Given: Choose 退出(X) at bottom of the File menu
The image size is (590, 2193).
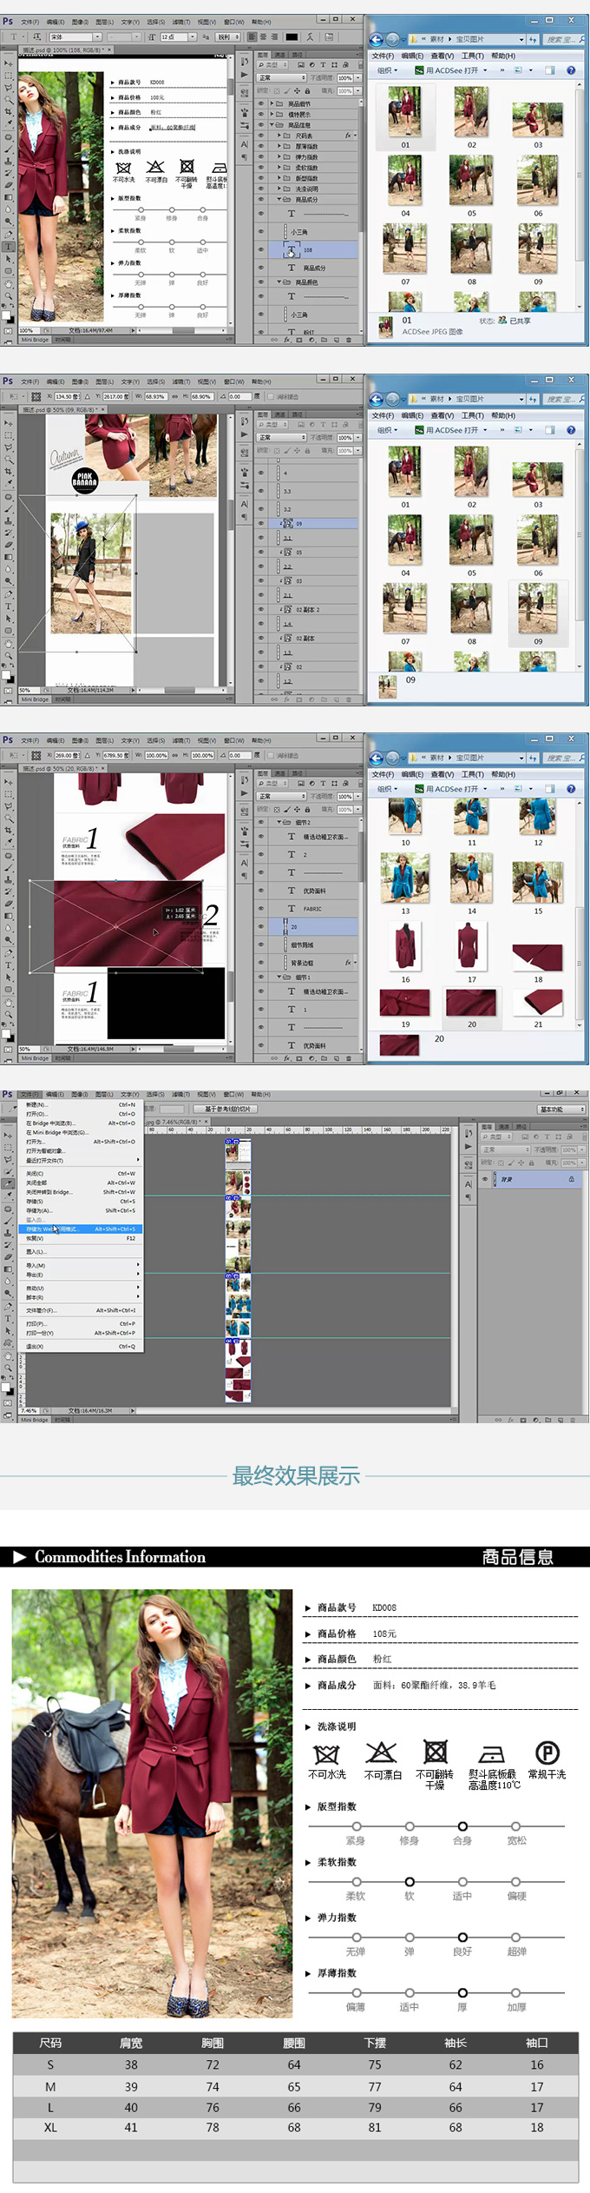Looking at the screenshot, I should 81,1346.
